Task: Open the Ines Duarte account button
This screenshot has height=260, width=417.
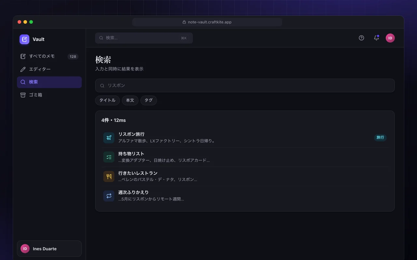Action: click(49, 249)
